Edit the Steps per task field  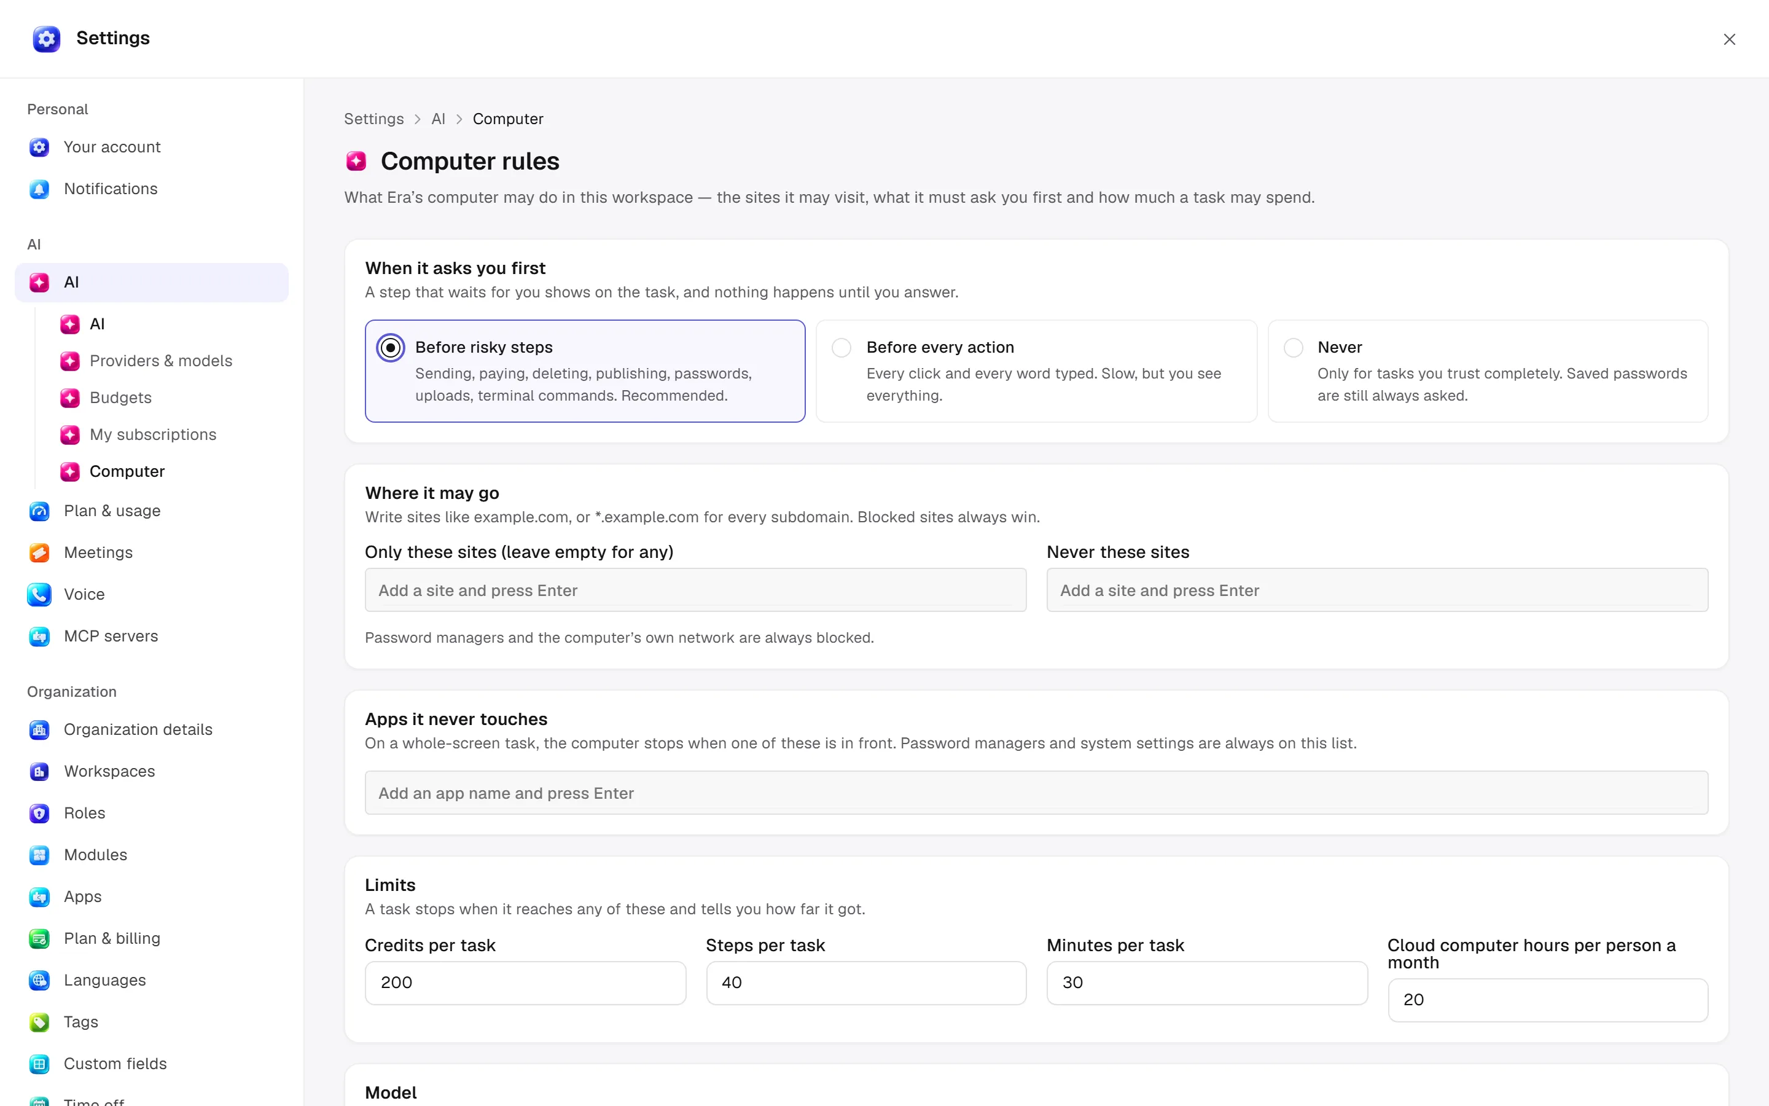point(865,982)
